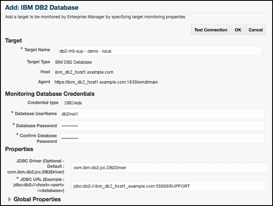The image size is (273, 206).
Task: Focus the Target Name input field
Action: tap(160, 51)
